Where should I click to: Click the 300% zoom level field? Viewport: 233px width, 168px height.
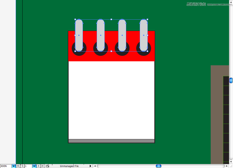[6, 166]
